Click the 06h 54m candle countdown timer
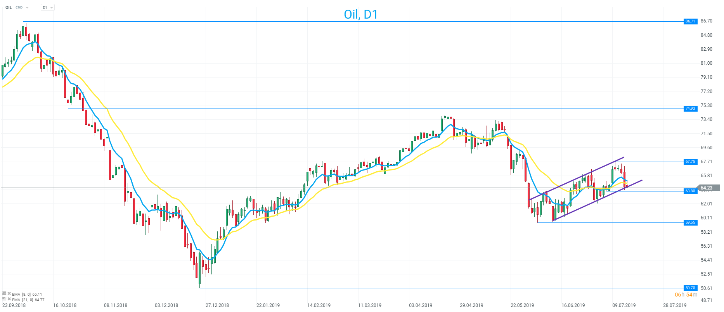Image resolution: width=724 pixels, height=312 pixels. (686, 295)
